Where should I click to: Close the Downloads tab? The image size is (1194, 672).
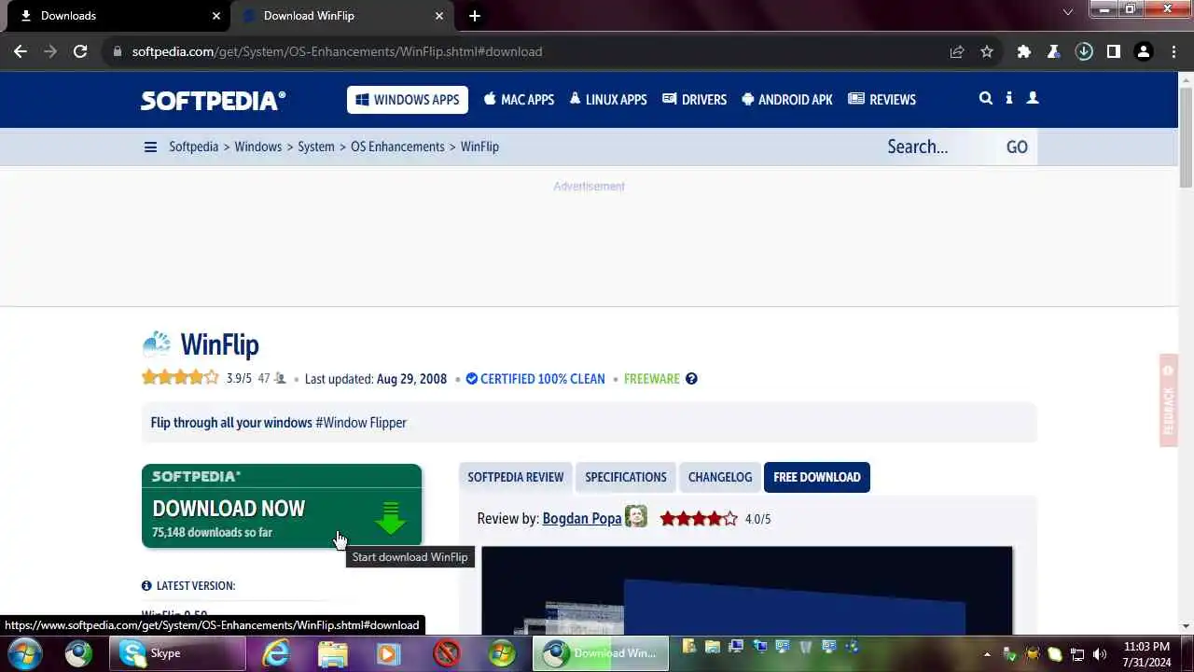coord(216,16)
